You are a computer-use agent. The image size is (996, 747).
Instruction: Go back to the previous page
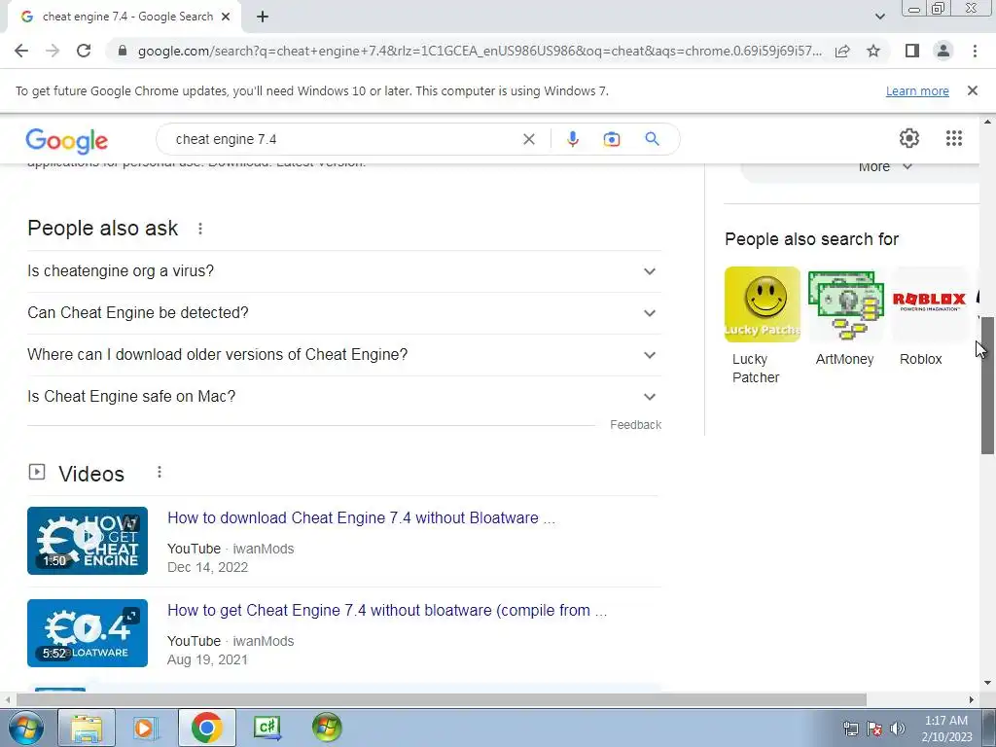point(21,51)
